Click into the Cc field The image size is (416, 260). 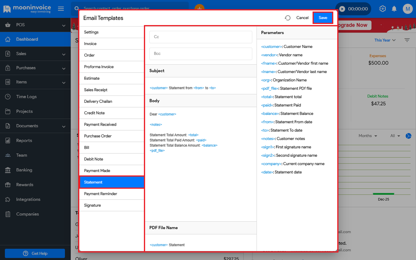tap(200, 37)
